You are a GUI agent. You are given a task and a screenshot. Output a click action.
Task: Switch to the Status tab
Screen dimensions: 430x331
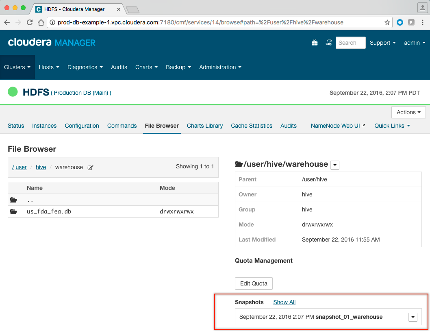16,126
